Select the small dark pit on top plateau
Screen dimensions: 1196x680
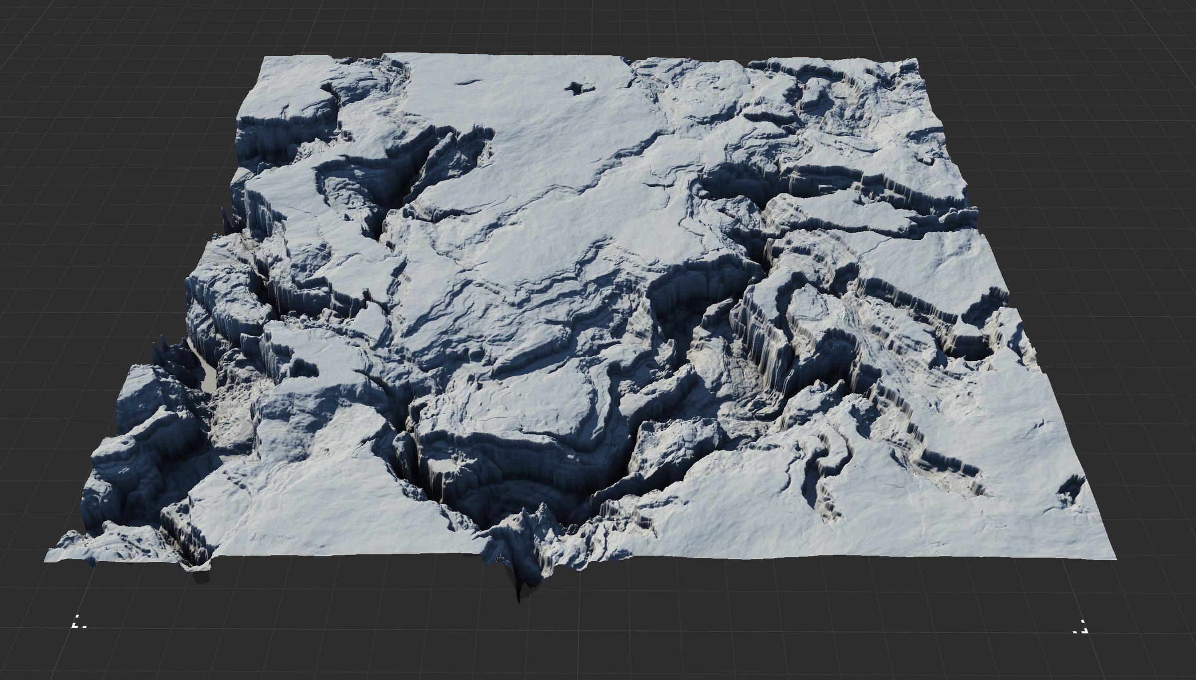pos(578,88)
